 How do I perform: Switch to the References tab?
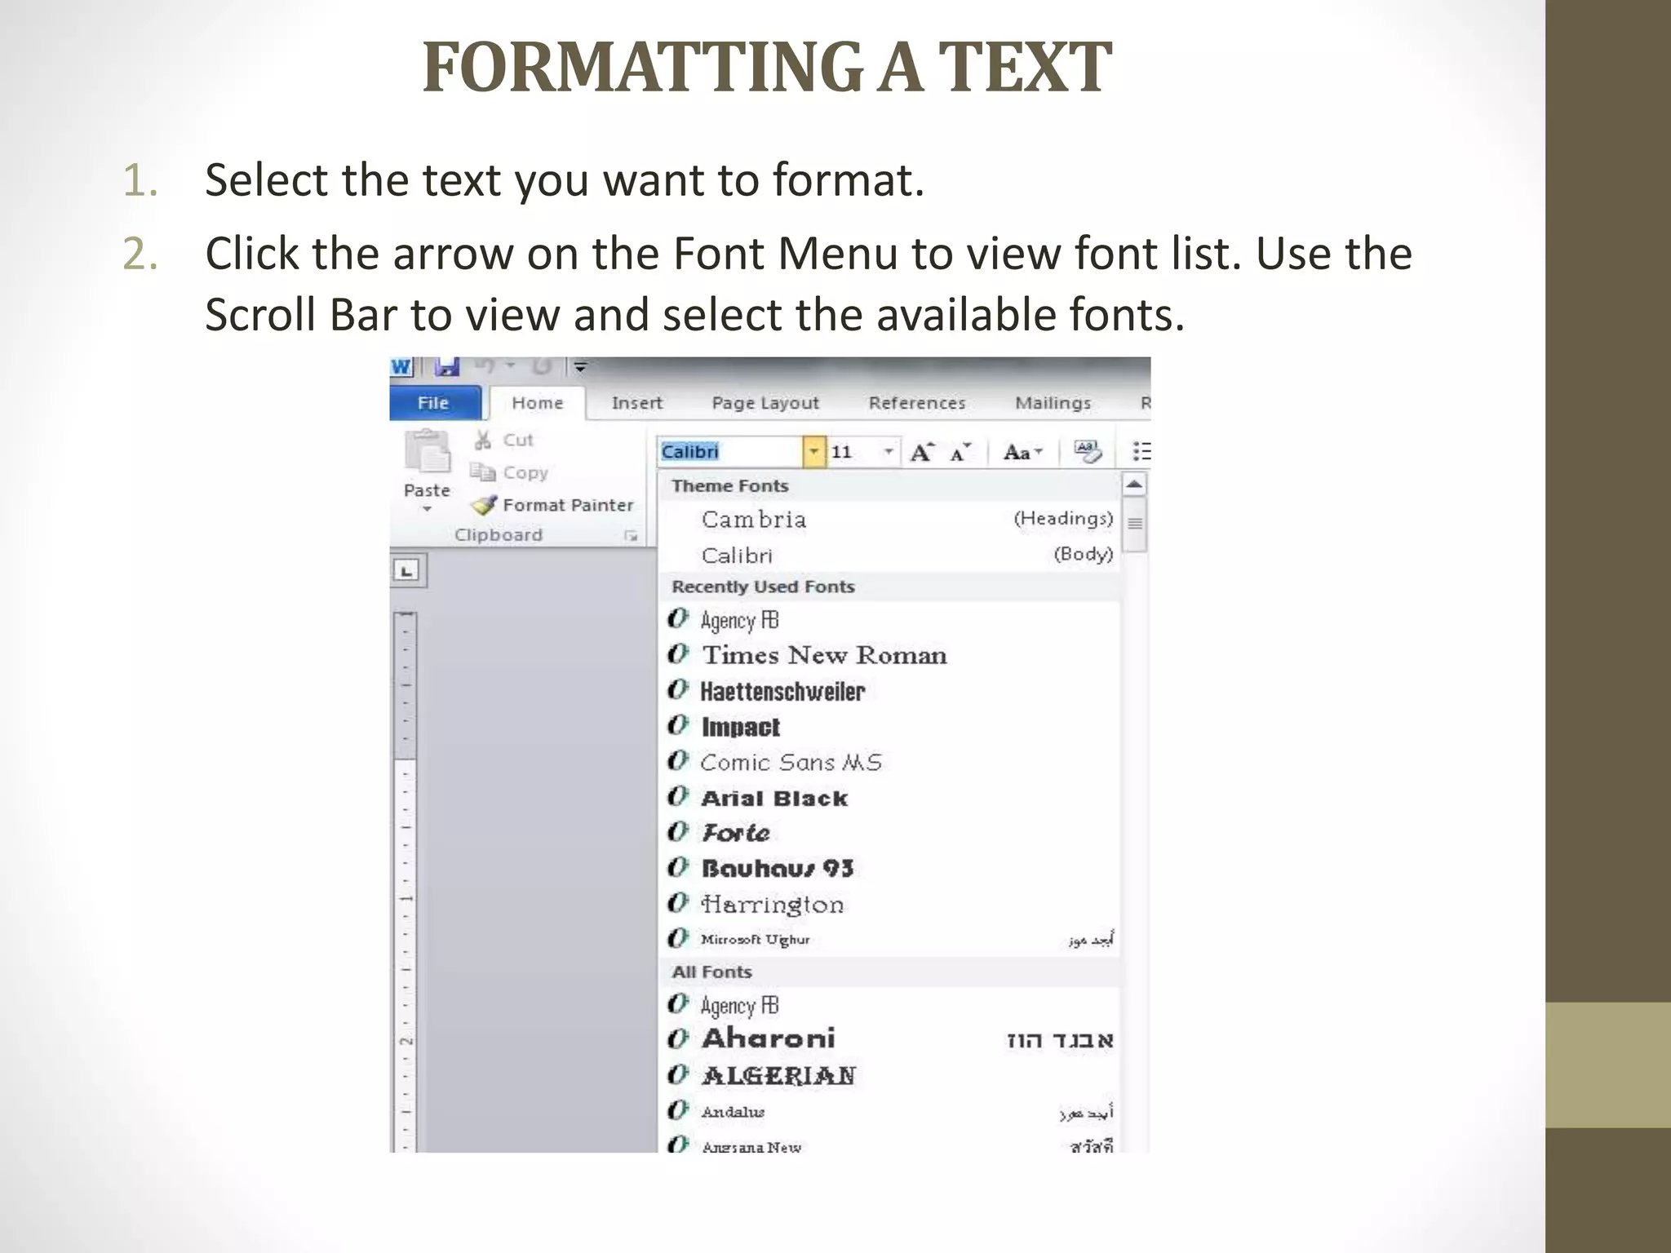[x=917, y=403]
